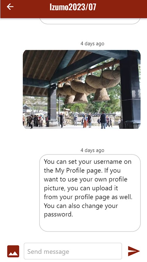147x262 pixels.
Task: Click the line "picture, you can upload it"
Action: (x=81, y=188)
